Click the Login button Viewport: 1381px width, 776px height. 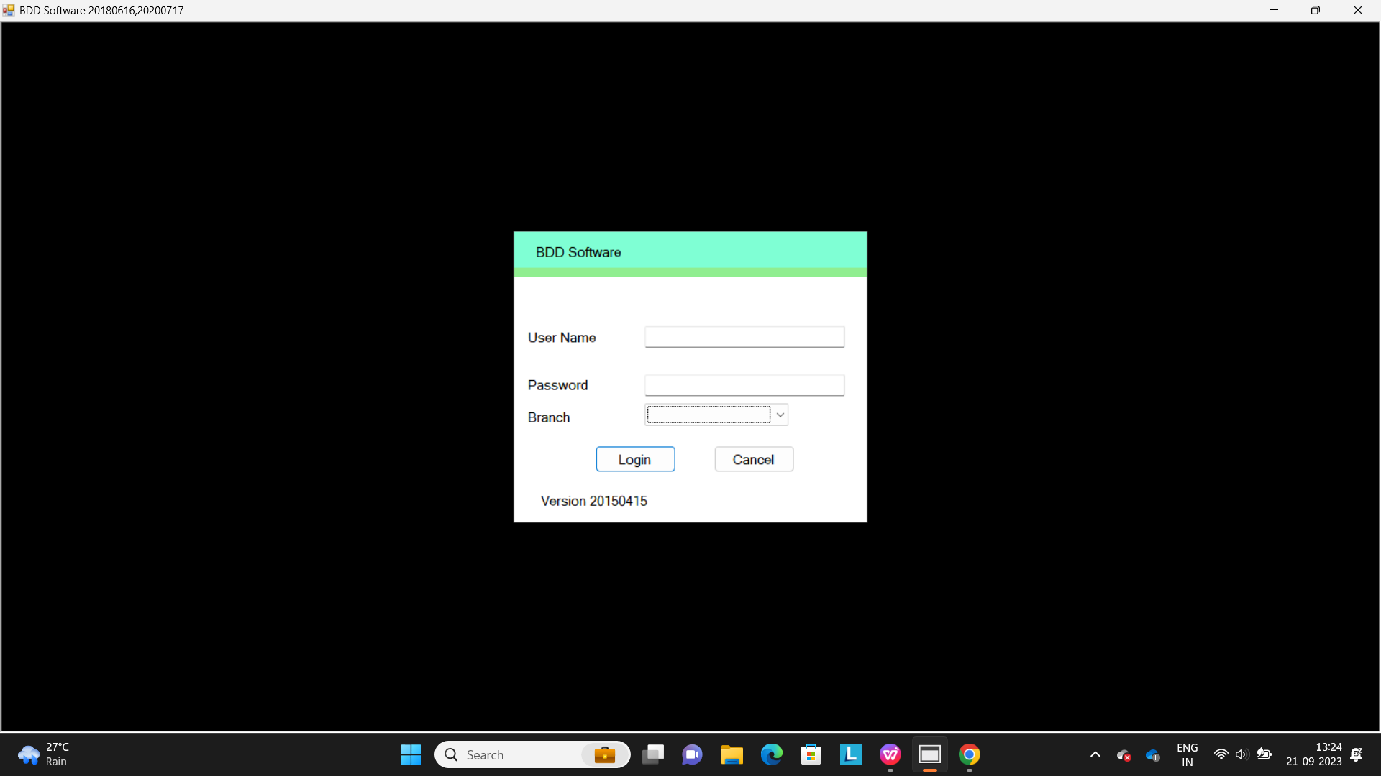(635, 459)
